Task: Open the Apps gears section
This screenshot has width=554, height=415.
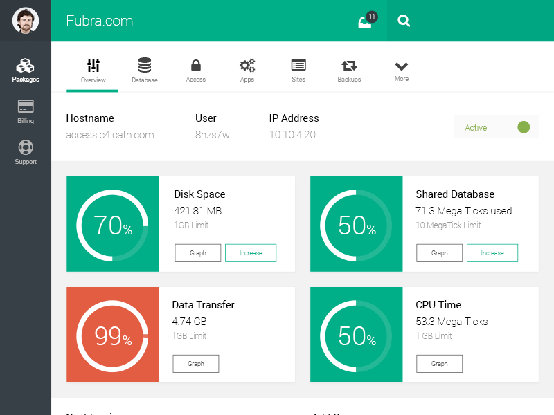Action: [x=247, y=70]
